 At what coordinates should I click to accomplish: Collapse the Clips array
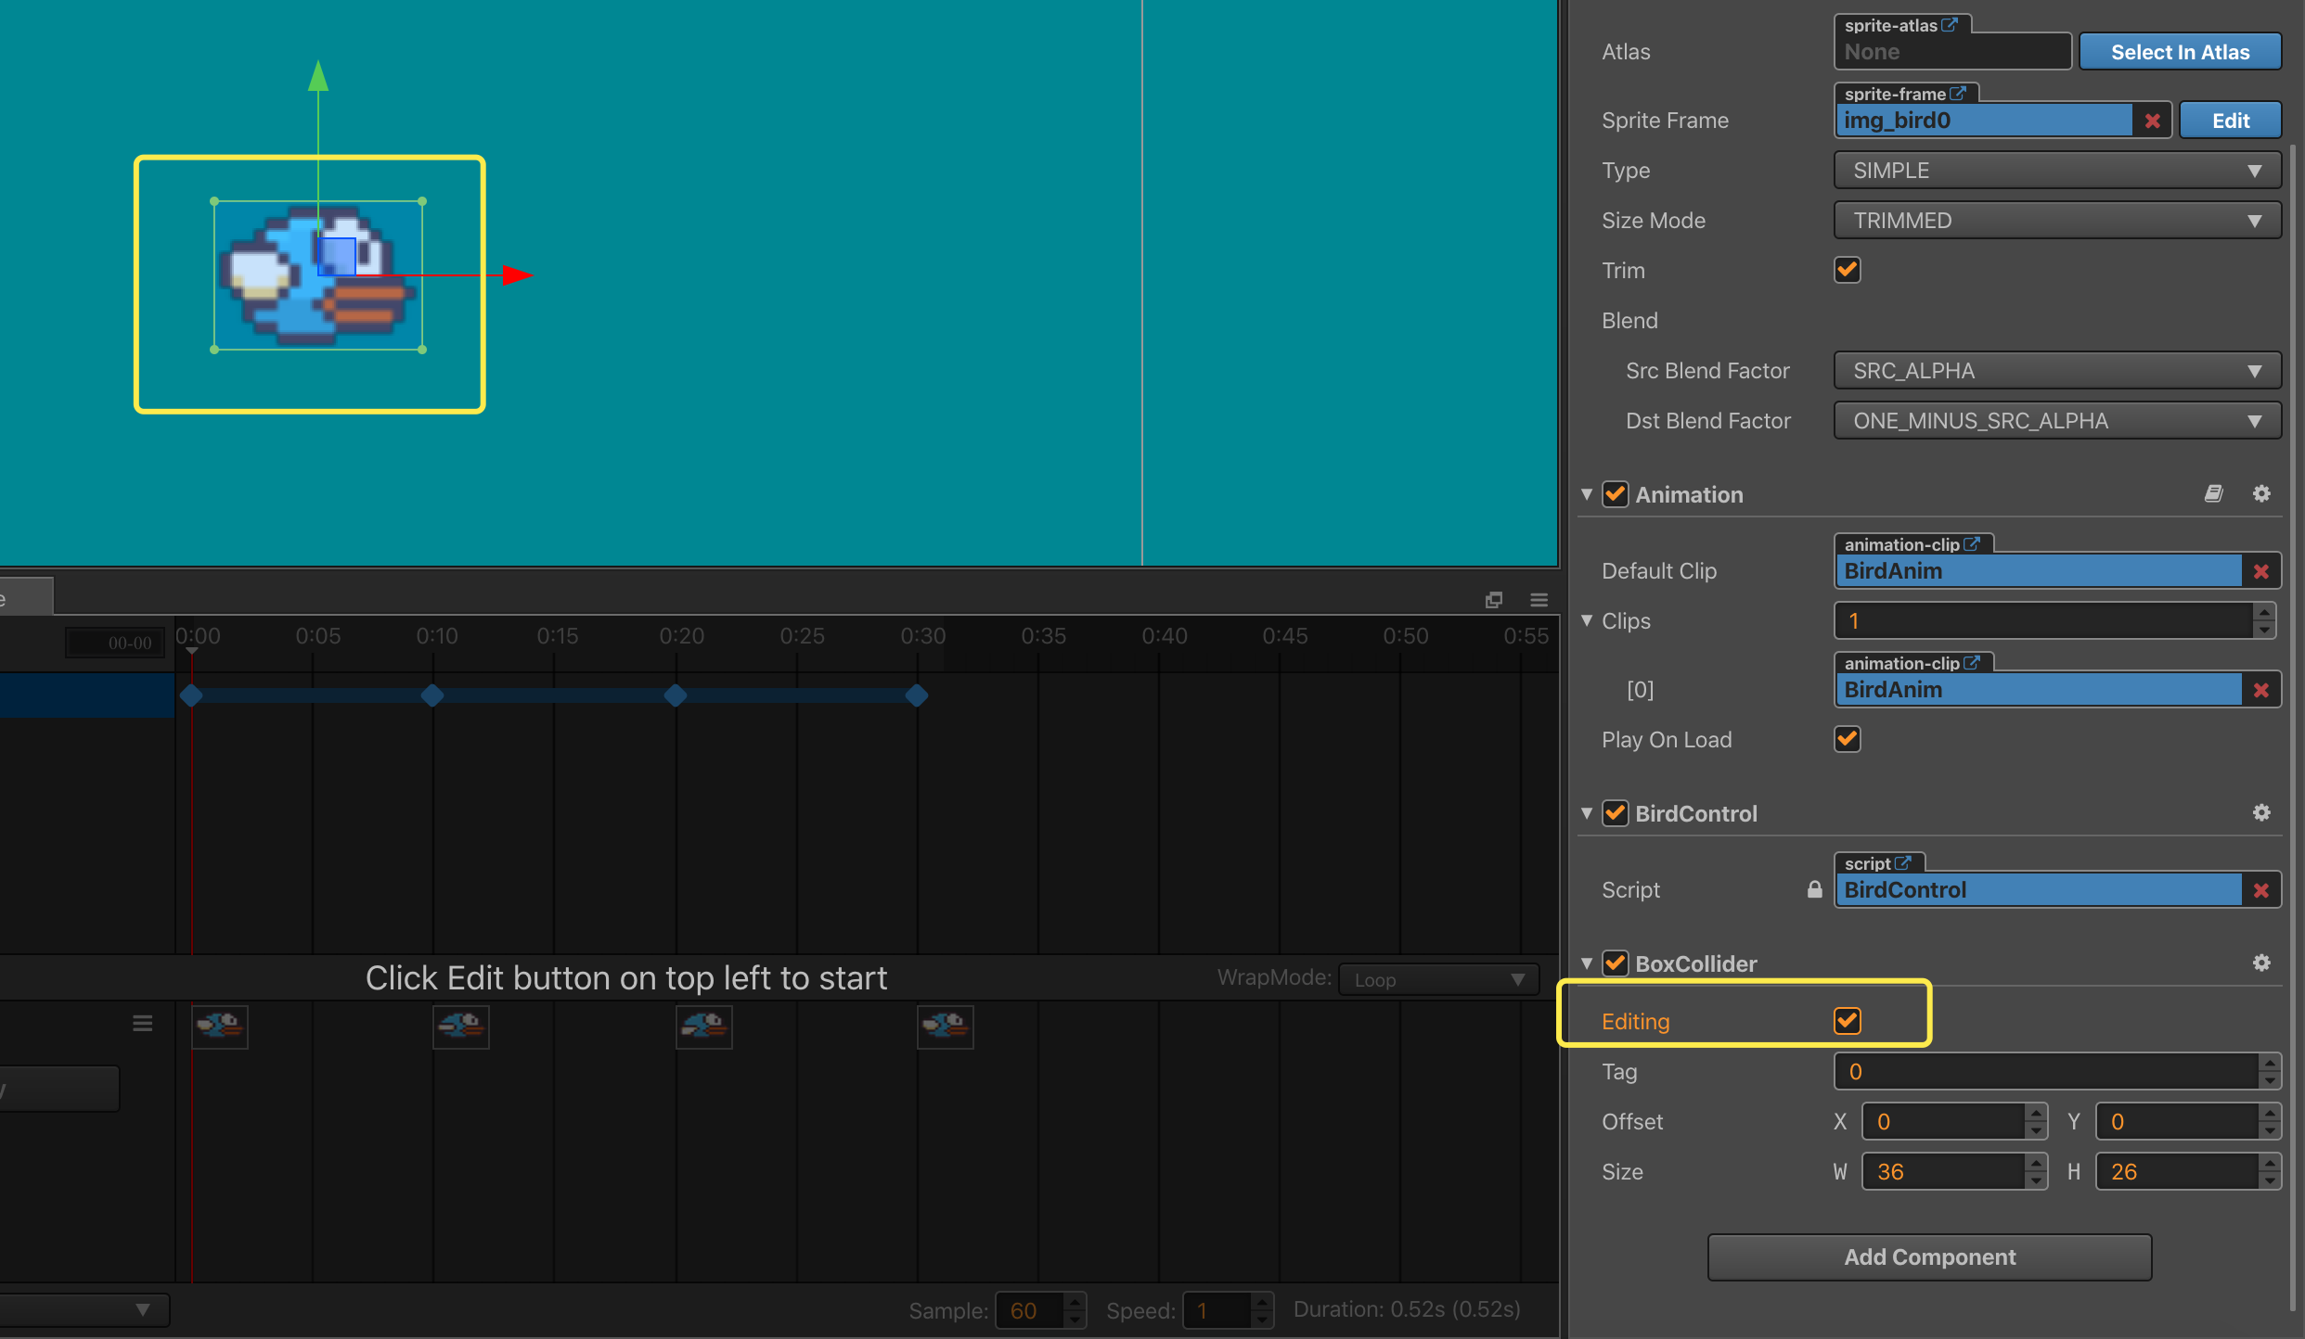pyautogui.click(x=1587, y=620)
